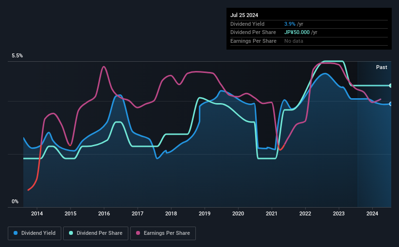This screenshot has height=247, width=399.
Task: Click the 2017 x-axis label
Action: 138,213
